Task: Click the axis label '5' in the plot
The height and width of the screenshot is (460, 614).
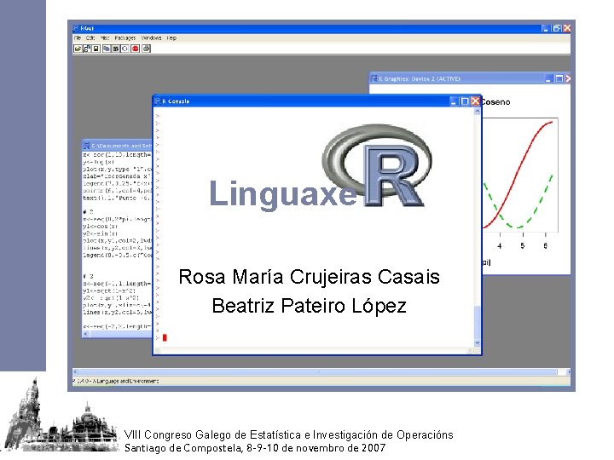Action: [523, 245]
